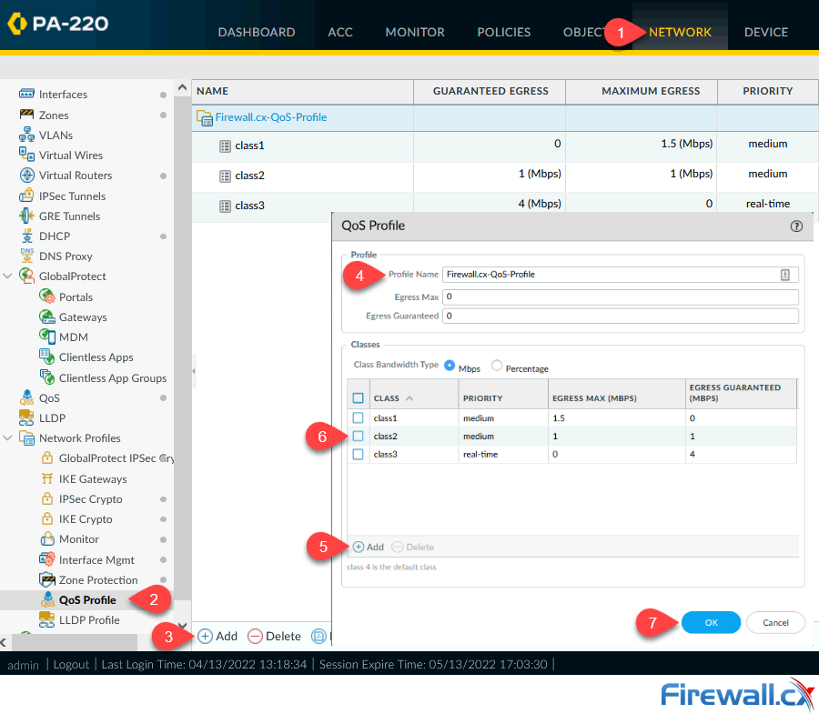This screenshot has width=819, height=714.
Task: Open the DASHBOARD tab
Action: pyautogui.click(x=257, y=33)
